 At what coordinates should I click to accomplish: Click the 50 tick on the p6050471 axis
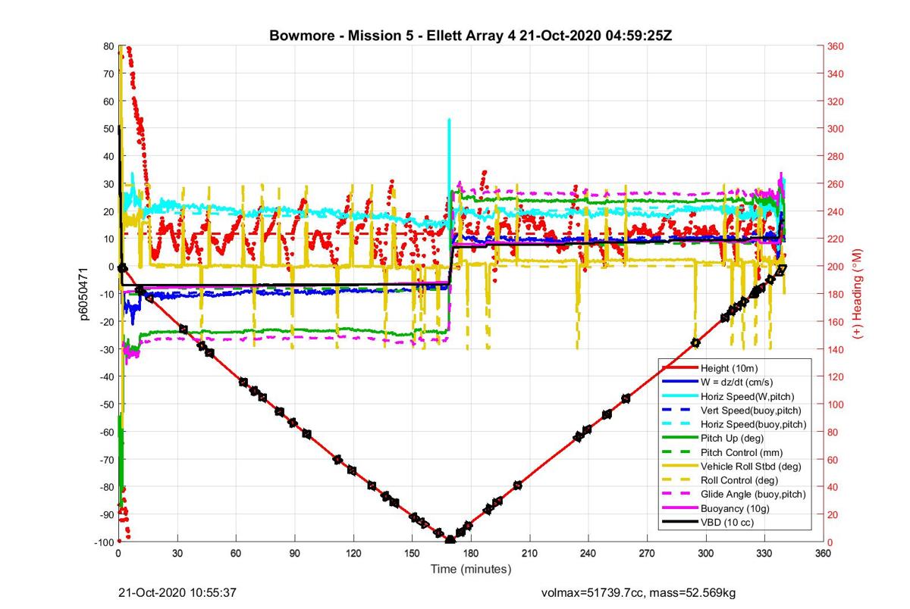108,129
